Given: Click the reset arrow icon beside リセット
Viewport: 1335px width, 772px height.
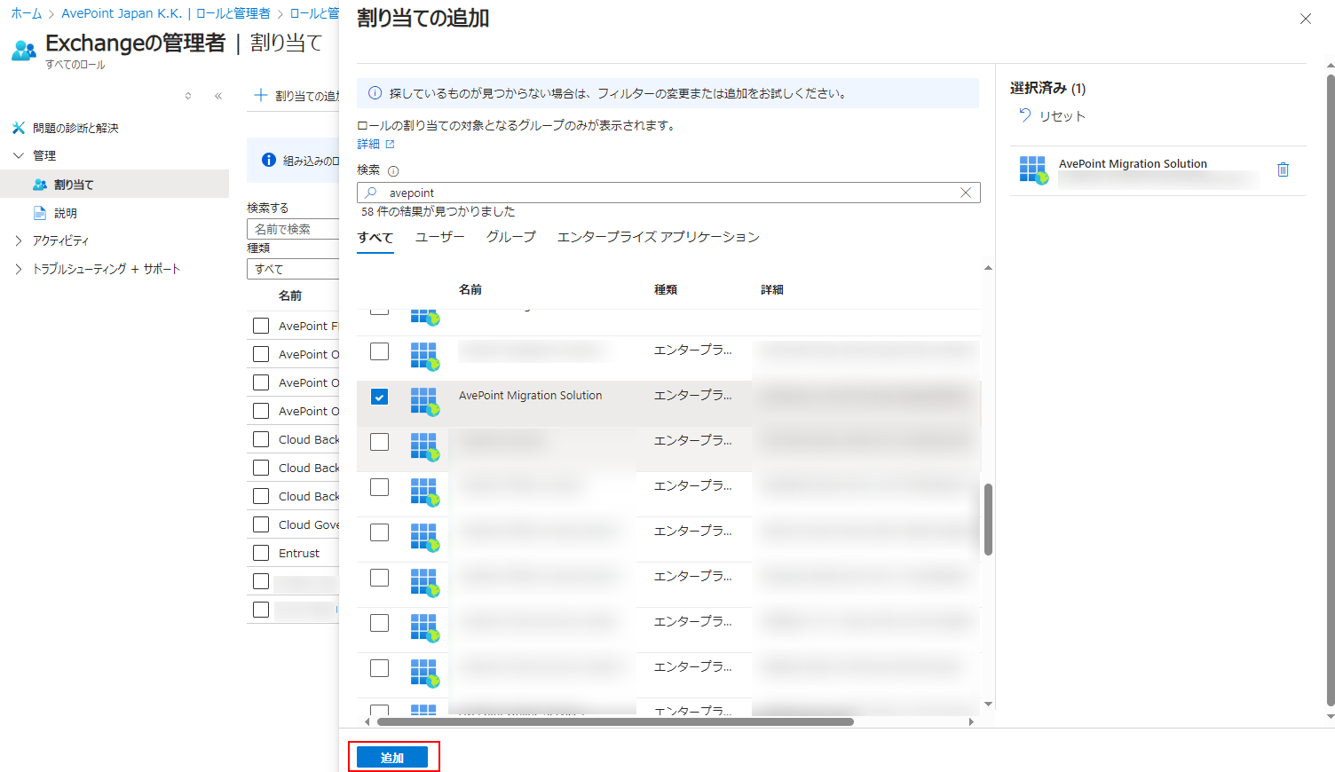Looking at the screenshot, I should pos(1025,115).
